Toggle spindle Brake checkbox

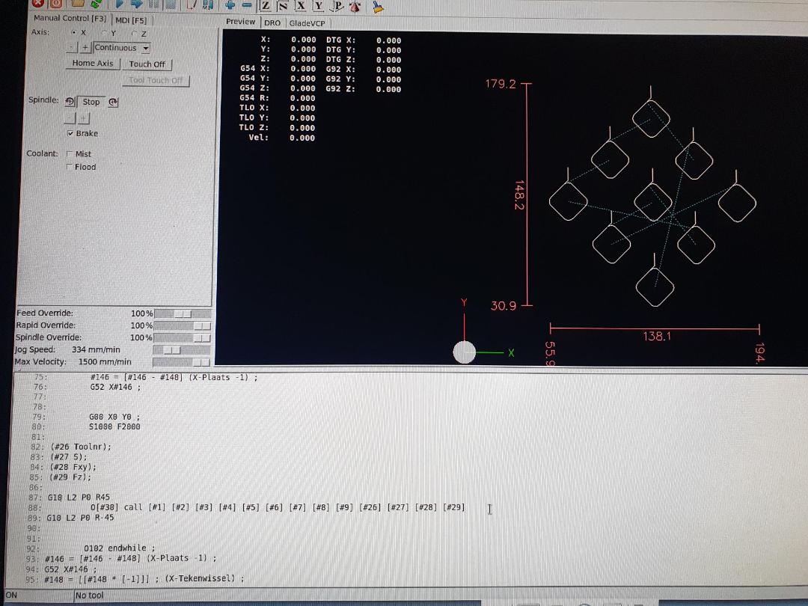[70, 133]
